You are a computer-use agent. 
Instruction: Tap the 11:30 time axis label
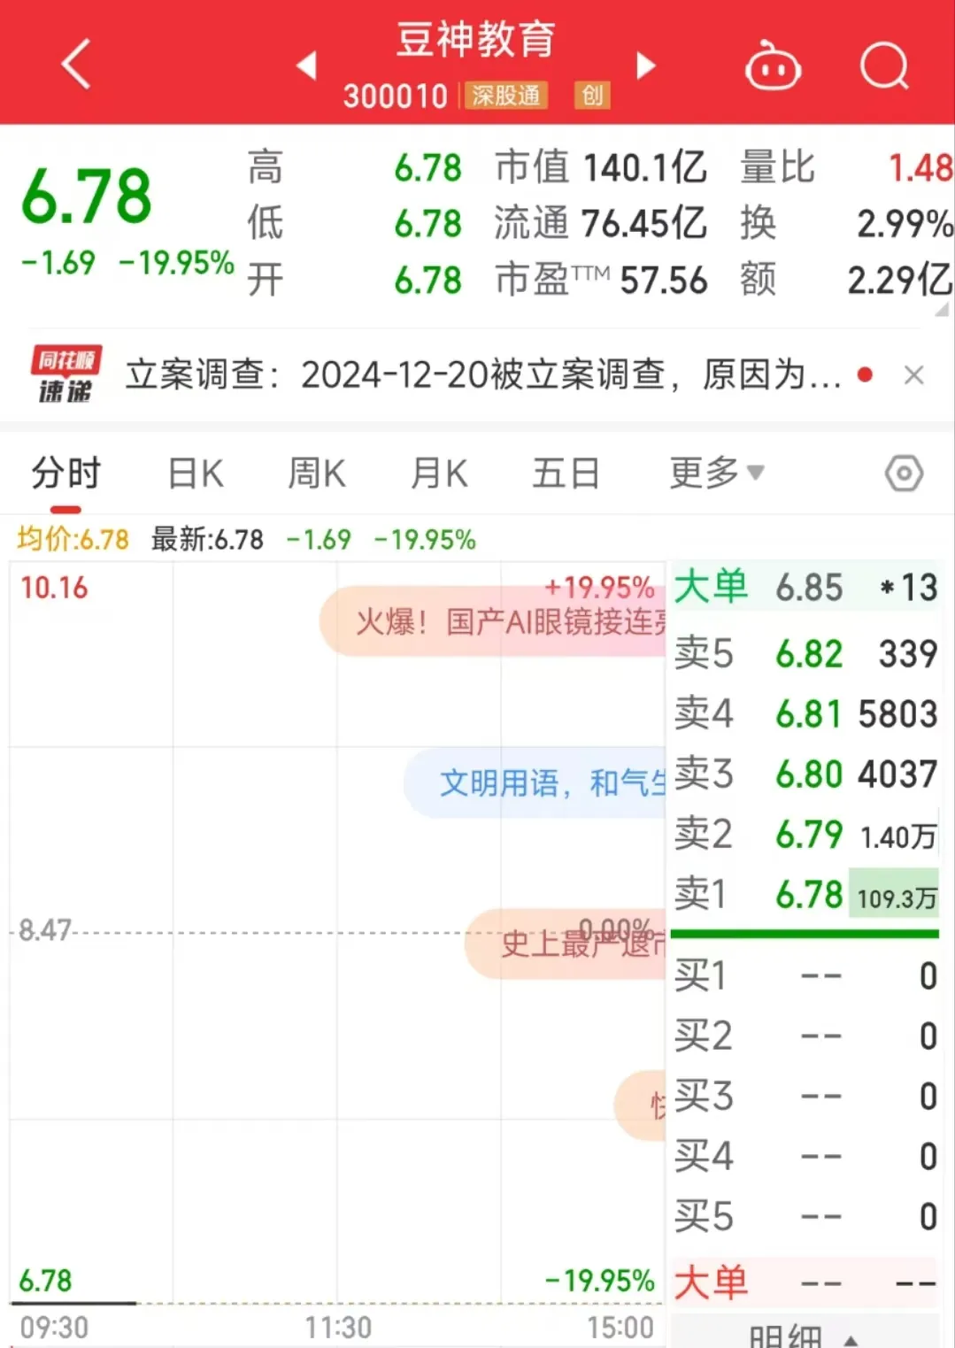338,1328
